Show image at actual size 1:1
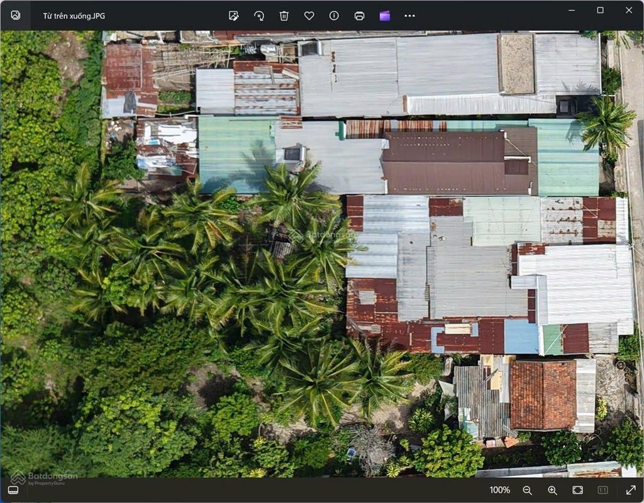This screenshot has height=503, width=644. coord(602,490)
